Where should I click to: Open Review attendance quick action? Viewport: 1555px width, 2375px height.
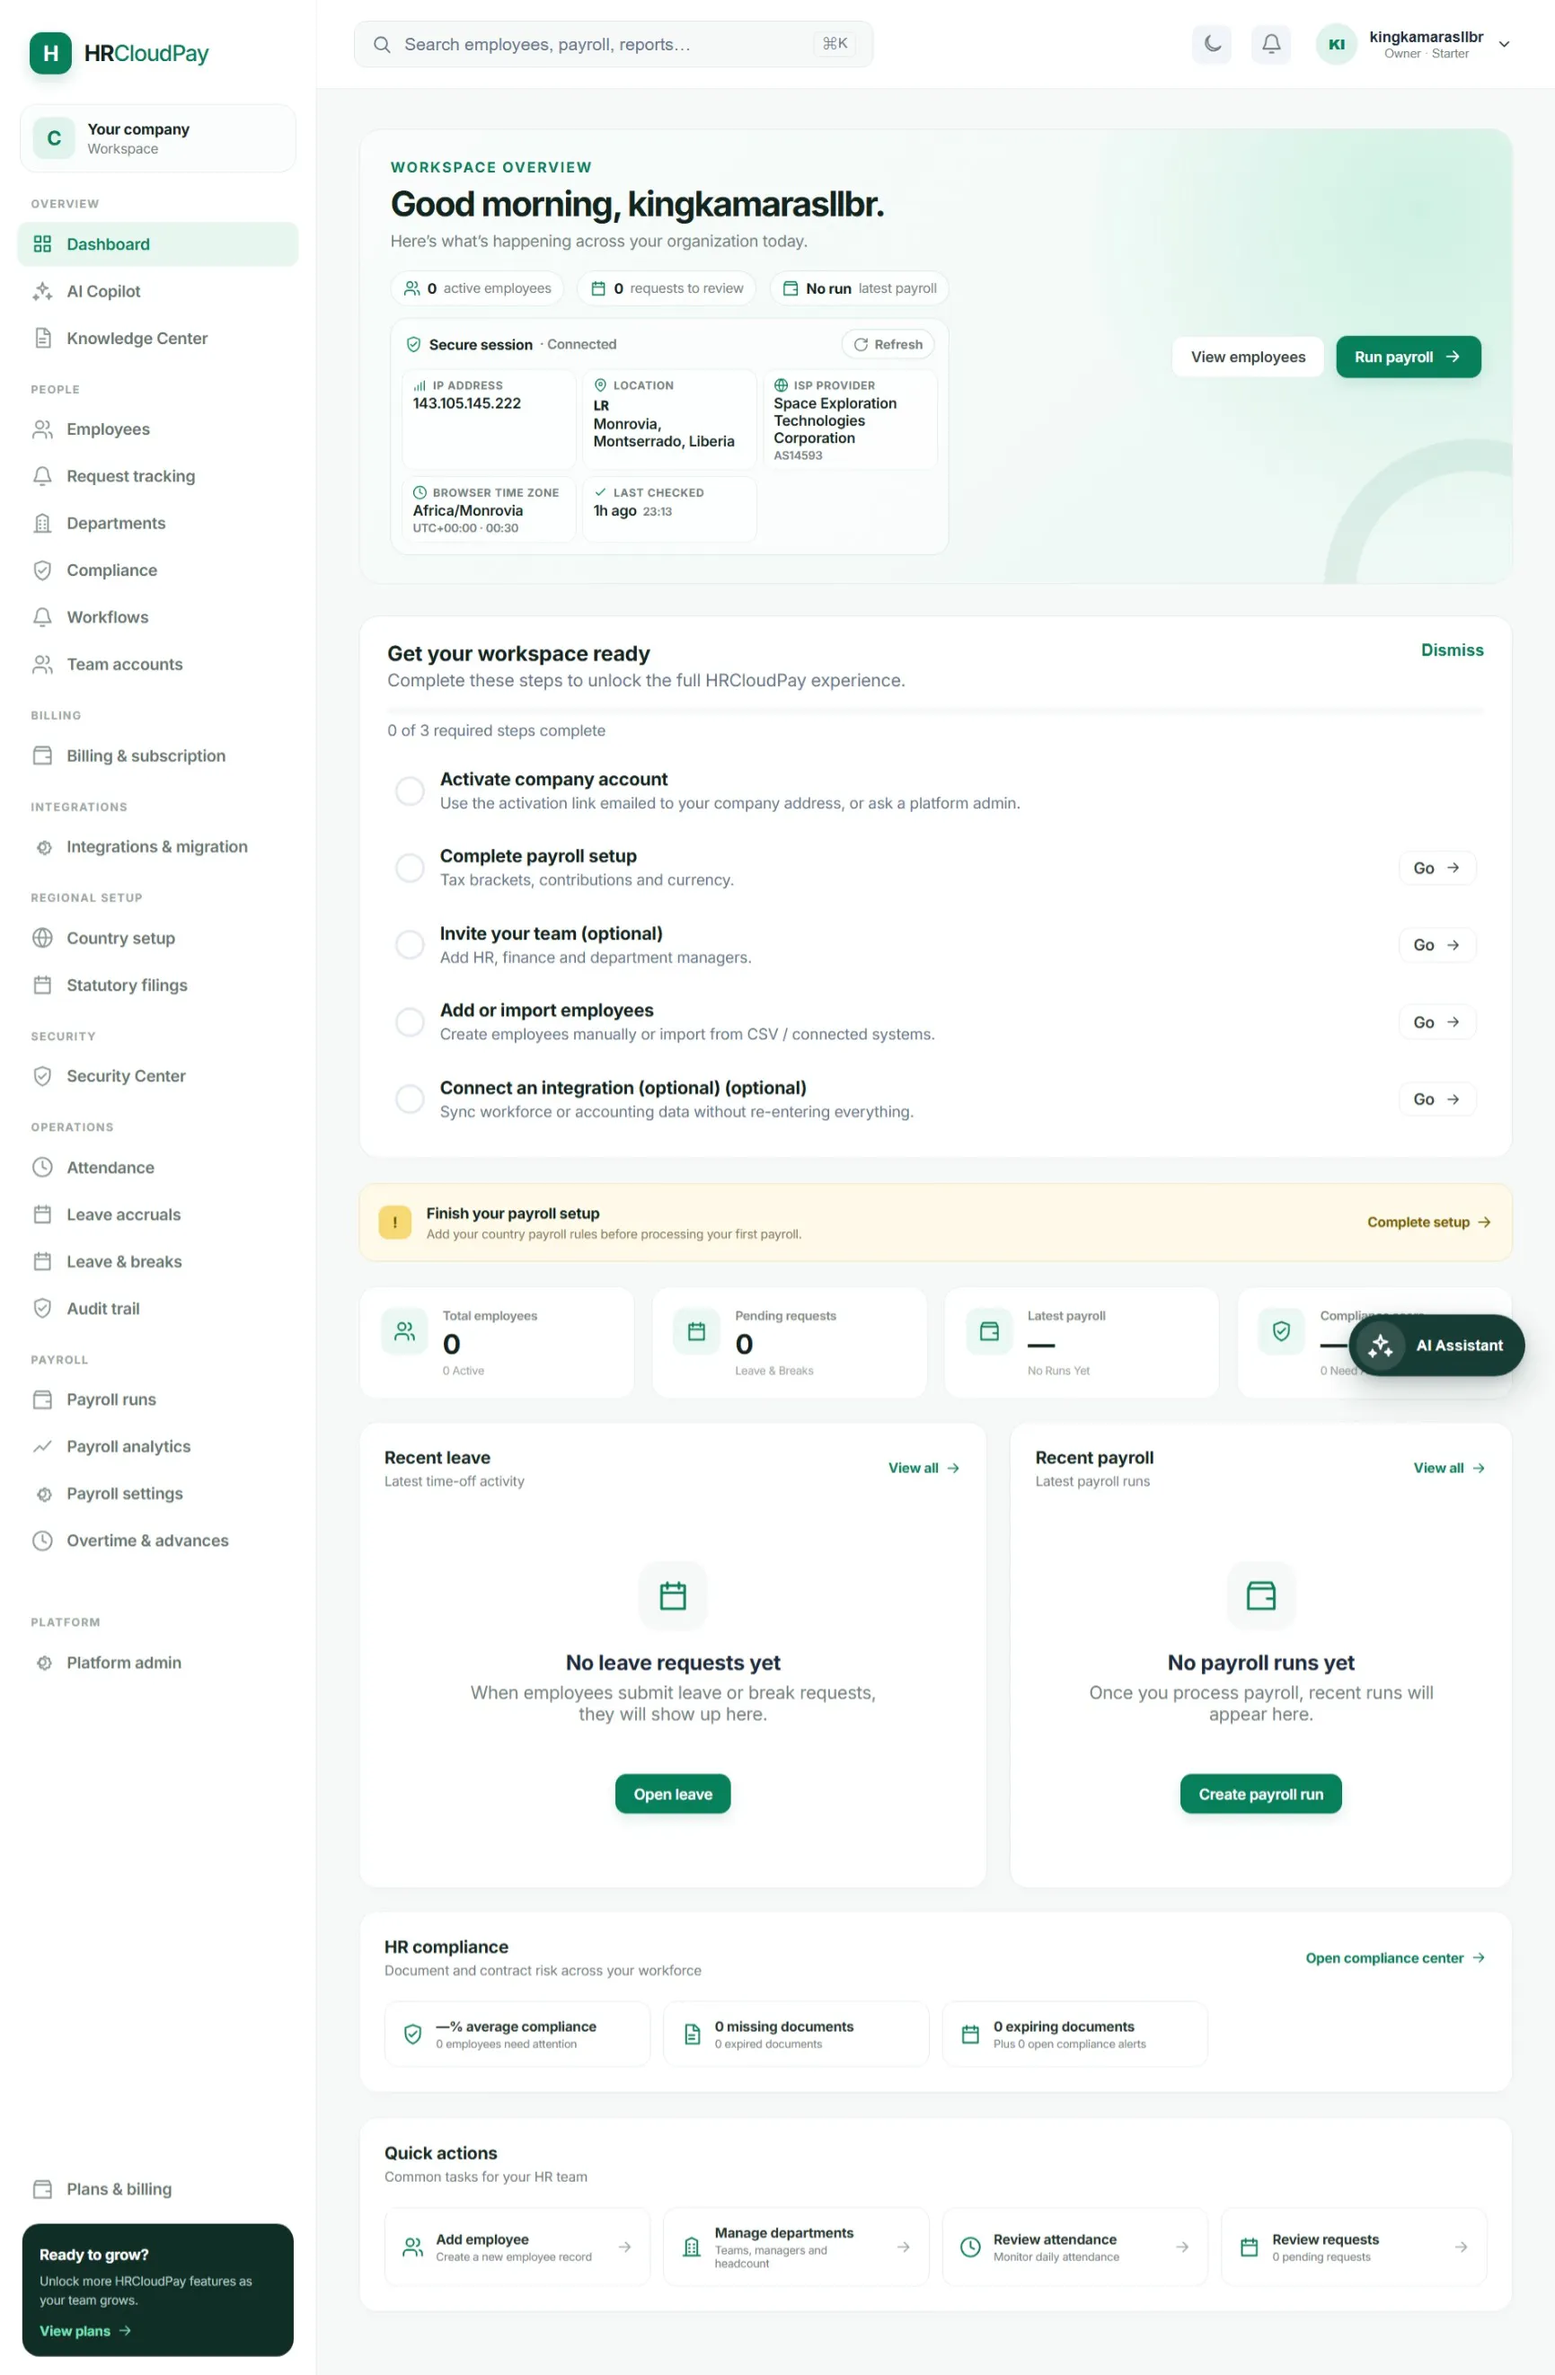pyautogui.click(x=1075, y=2247)
